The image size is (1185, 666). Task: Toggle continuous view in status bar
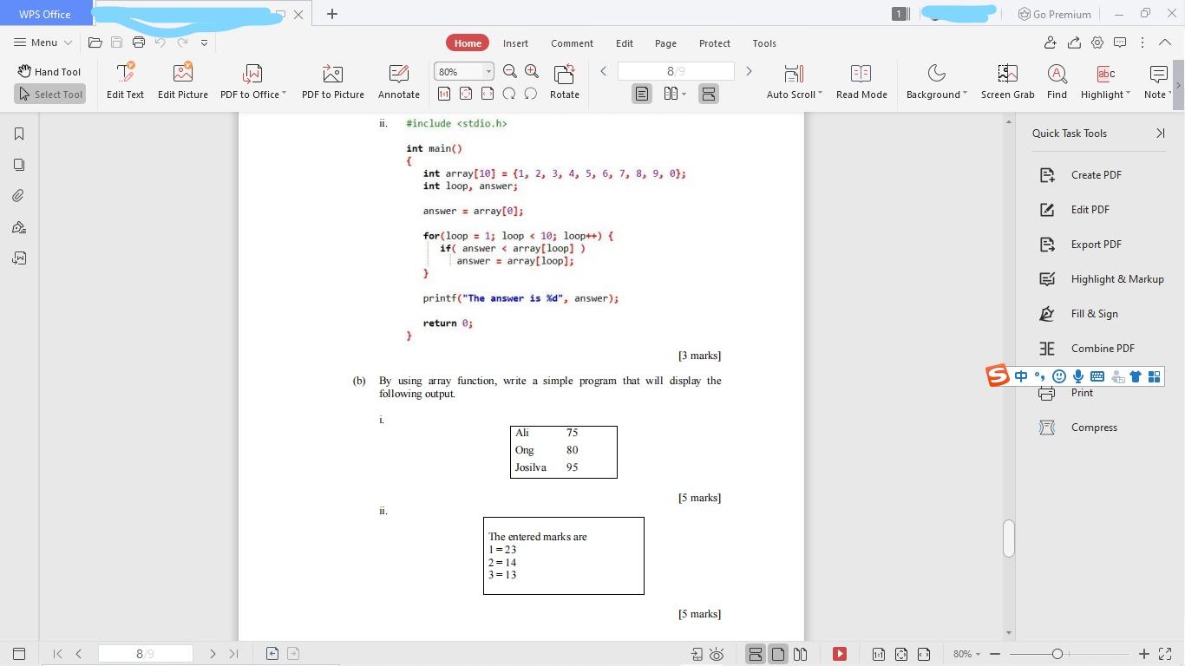tap(756, 654)
